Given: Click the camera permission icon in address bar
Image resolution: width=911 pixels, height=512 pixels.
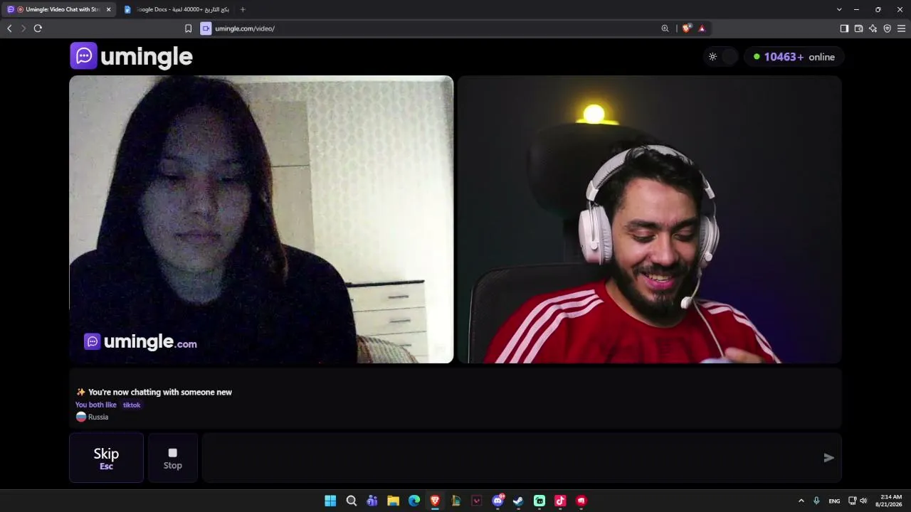Looking at the screenshot, I should (x=206, y=28).
